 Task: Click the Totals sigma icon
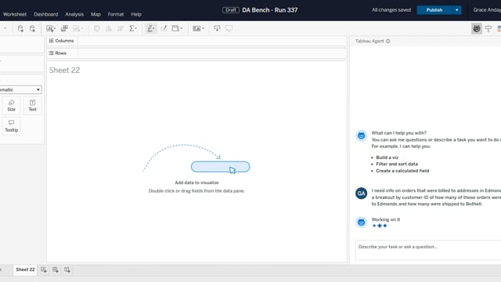coord(132,28)
